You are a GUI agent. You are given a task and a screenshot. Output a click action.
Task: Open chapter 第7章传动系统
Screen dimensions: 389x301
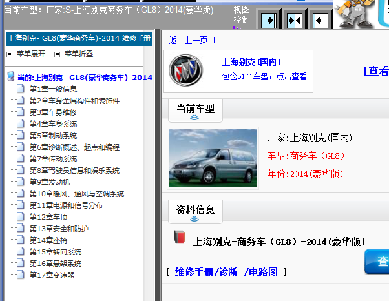pyautogui.click(x=53, y=159)
